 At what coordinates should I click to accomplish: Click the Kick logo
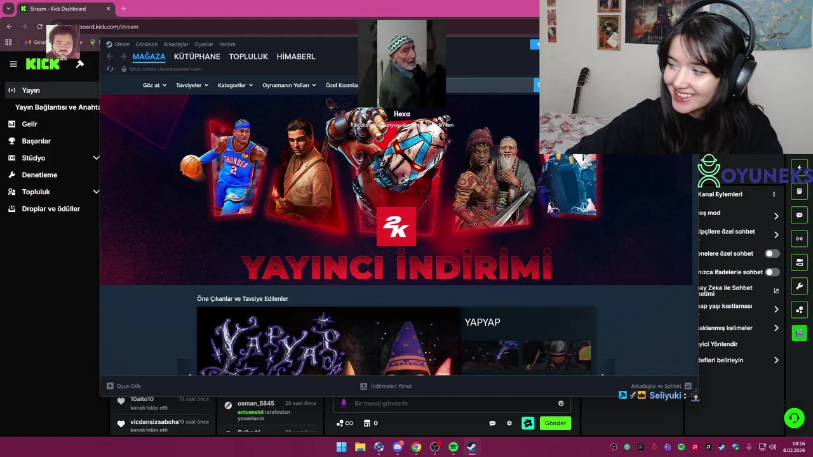(x=43, y=63)
